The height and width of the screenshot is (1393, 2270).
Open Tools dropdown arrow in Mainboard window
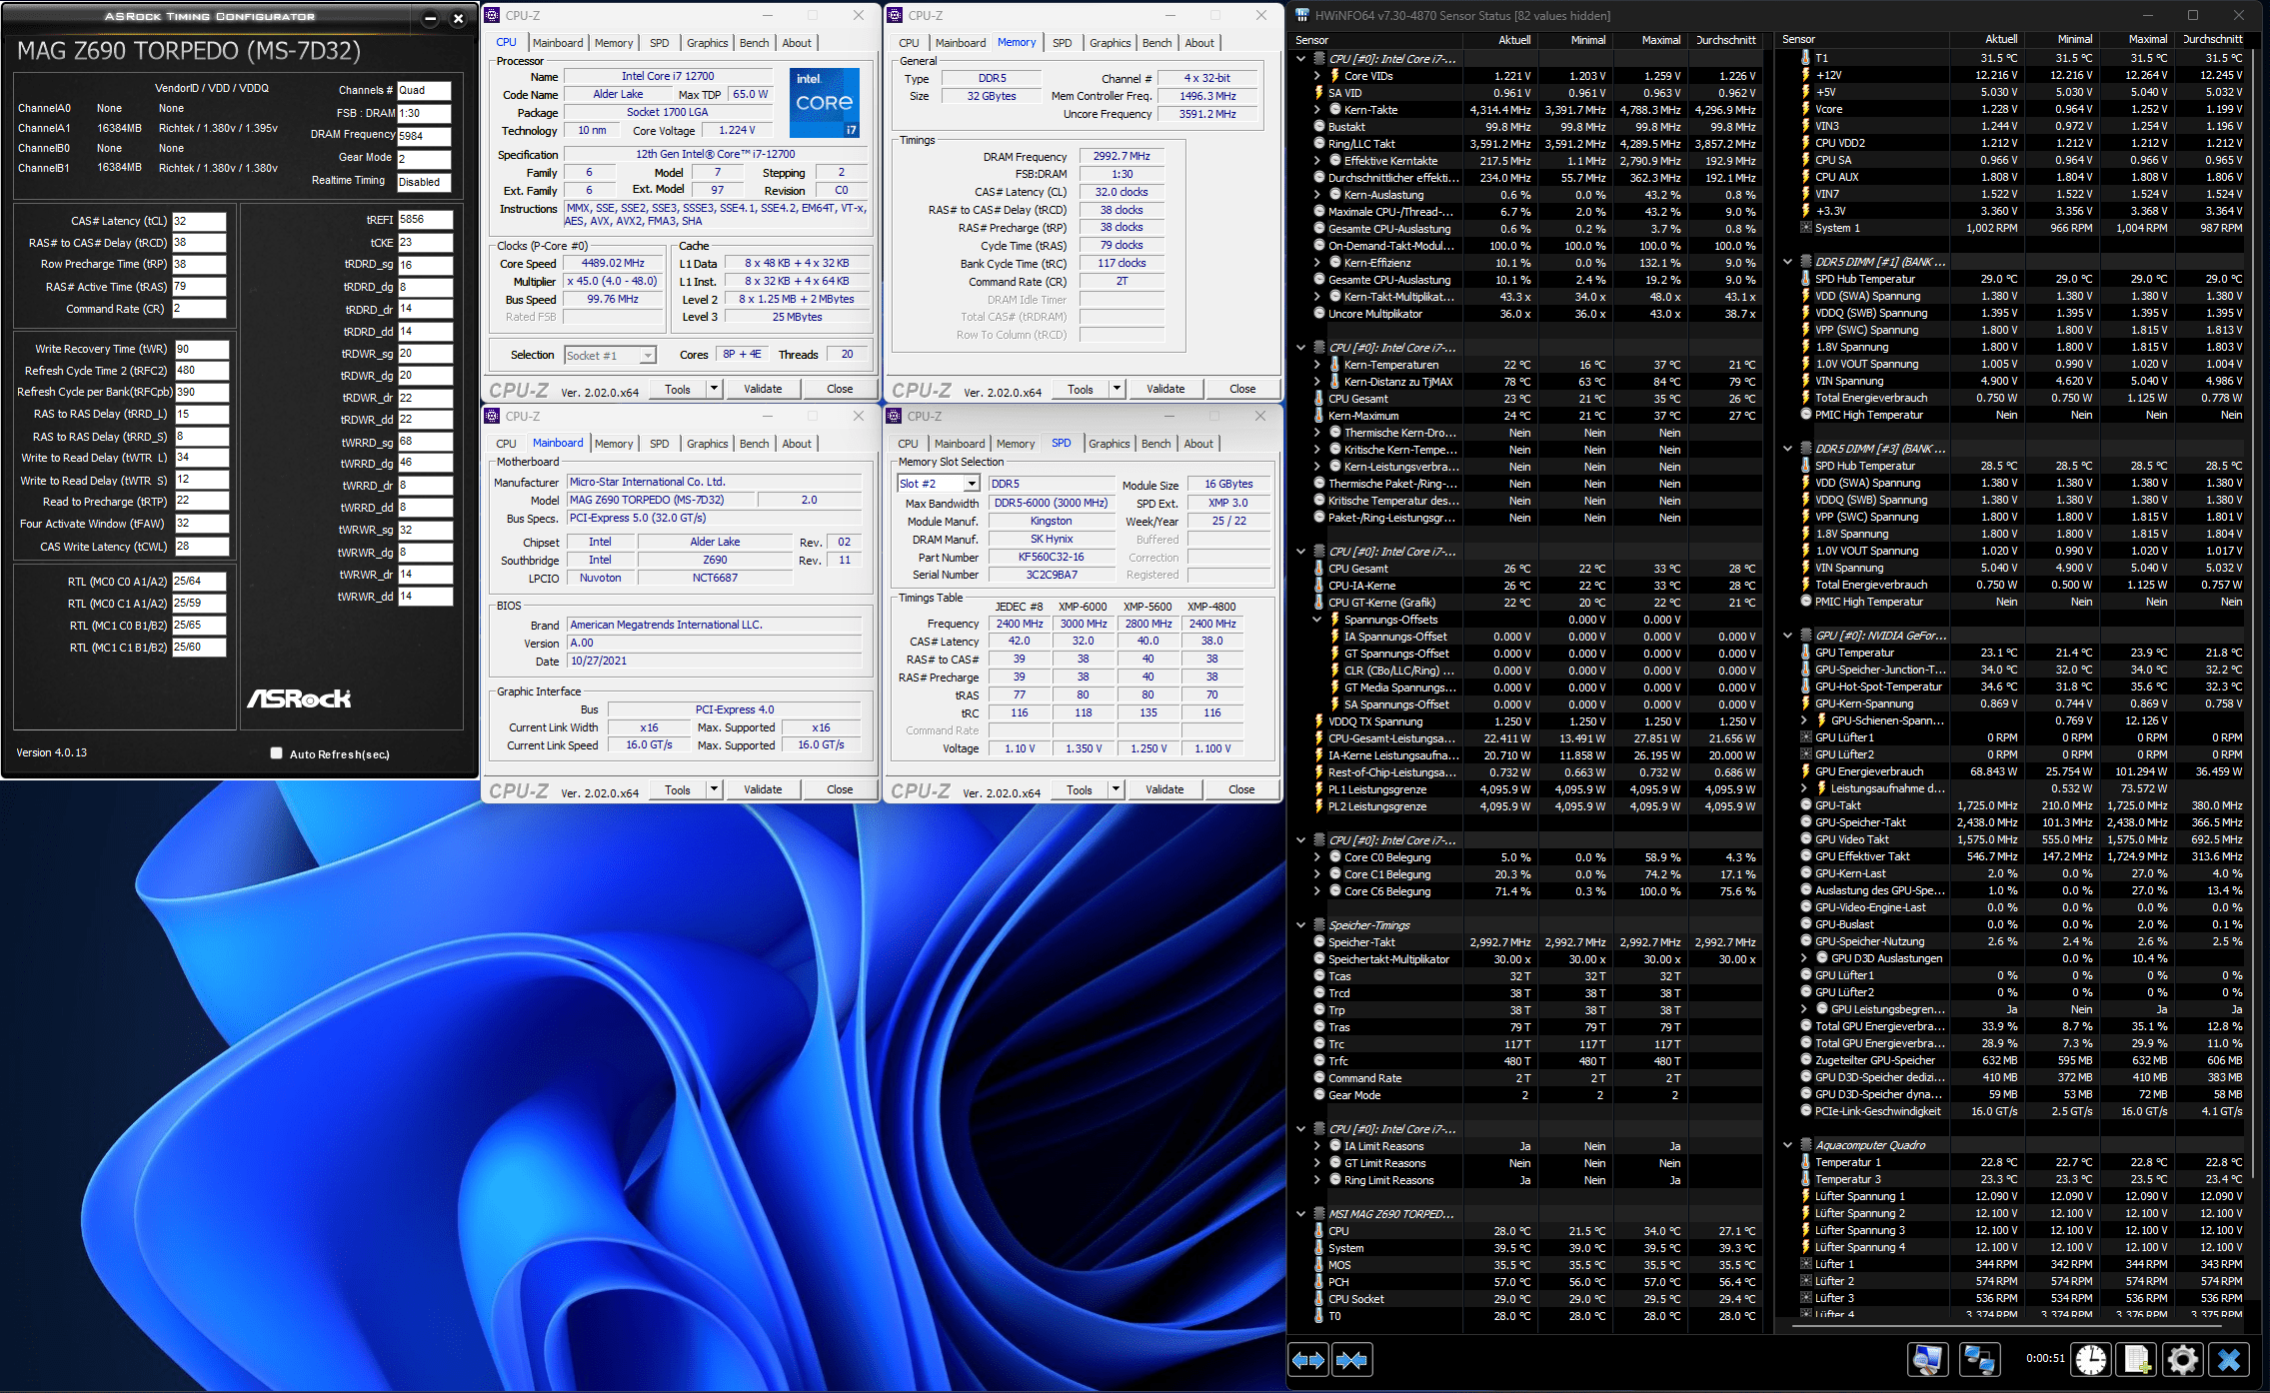point(714,789)
